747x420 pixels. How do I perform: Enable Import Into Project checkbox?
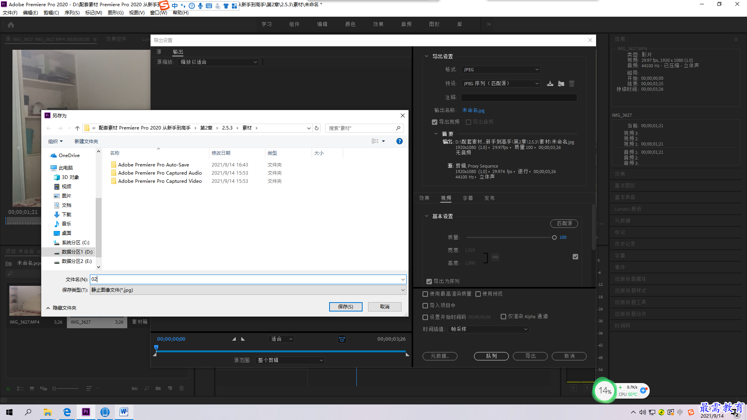click(x=425, y=306)
